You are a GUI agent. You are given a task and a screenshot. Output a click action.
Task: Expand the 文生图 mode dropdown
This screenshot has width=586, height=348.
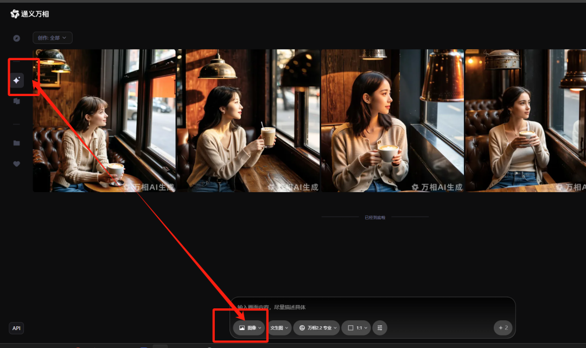(x=279, y=328)
